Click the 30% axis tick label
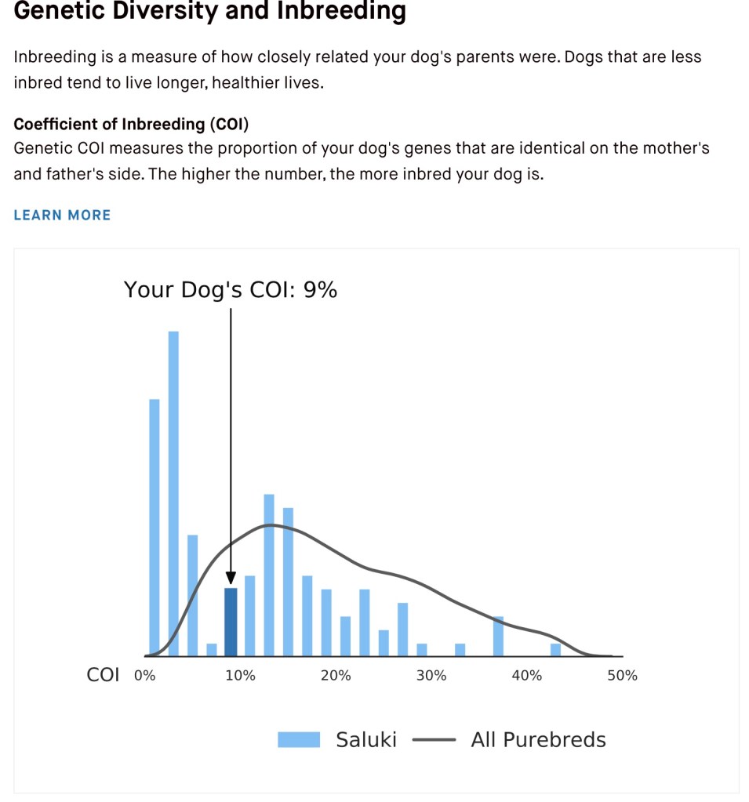This screenshot has width=749, height=802. click(x=431, y=676)
